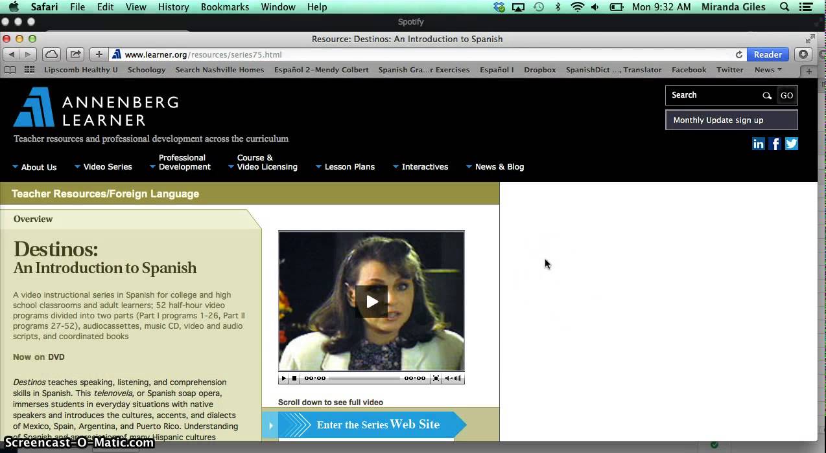This screenshot has width=826, height=453.
Task: Expand the Lesson Plans menu
Action: (x=345, y=167)
